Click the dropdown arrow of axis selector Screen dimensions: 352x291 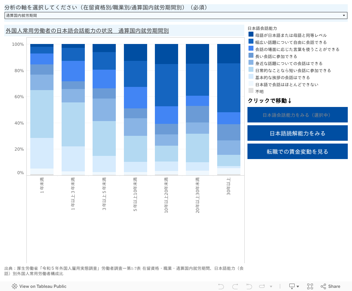344,15
